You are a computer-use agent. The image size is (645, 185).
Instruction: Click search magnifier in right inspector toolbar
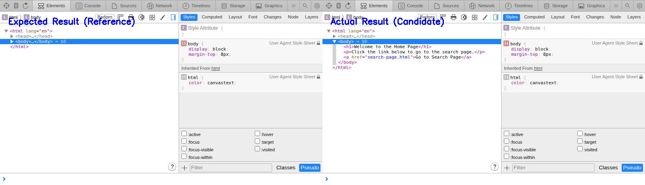628,6
